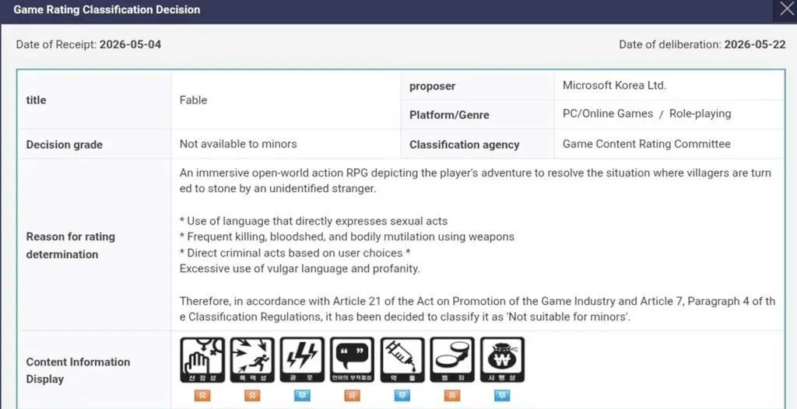The image size is (797, 409).
Task: Click the inappropriate language speech bubble icon
Action: pos(352,360)
